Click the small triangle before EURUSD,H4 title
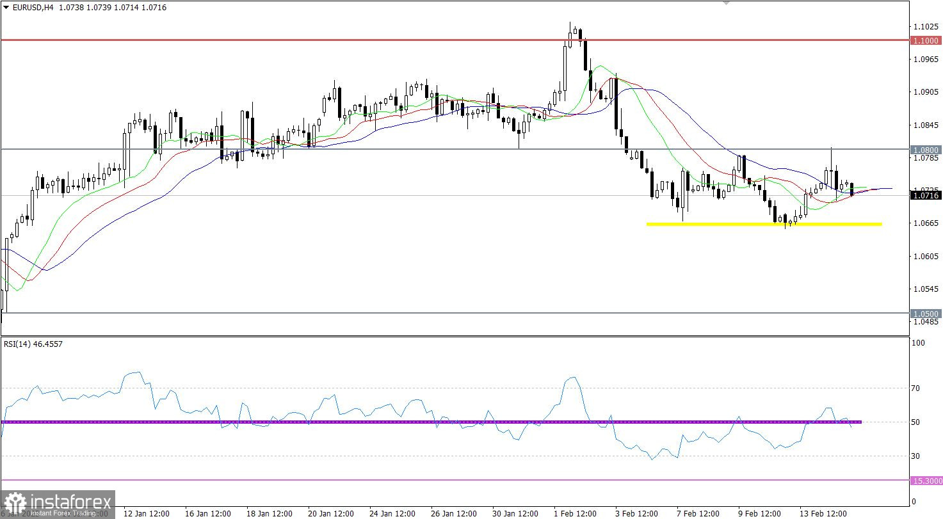 [x=6, y=8]
